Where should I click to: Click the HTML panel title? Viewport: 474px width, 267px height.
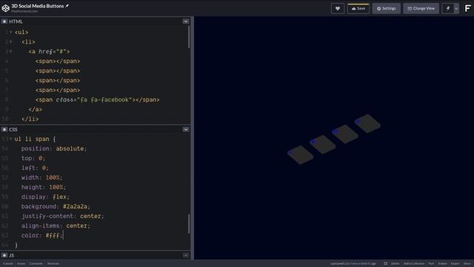pos(16,22)
